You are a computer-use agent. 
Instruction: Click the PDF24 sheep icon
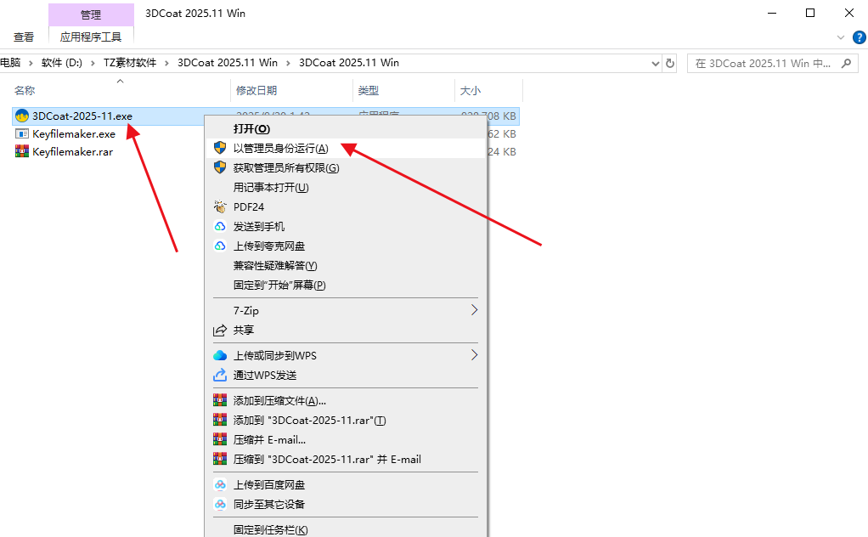coord(220,206)
